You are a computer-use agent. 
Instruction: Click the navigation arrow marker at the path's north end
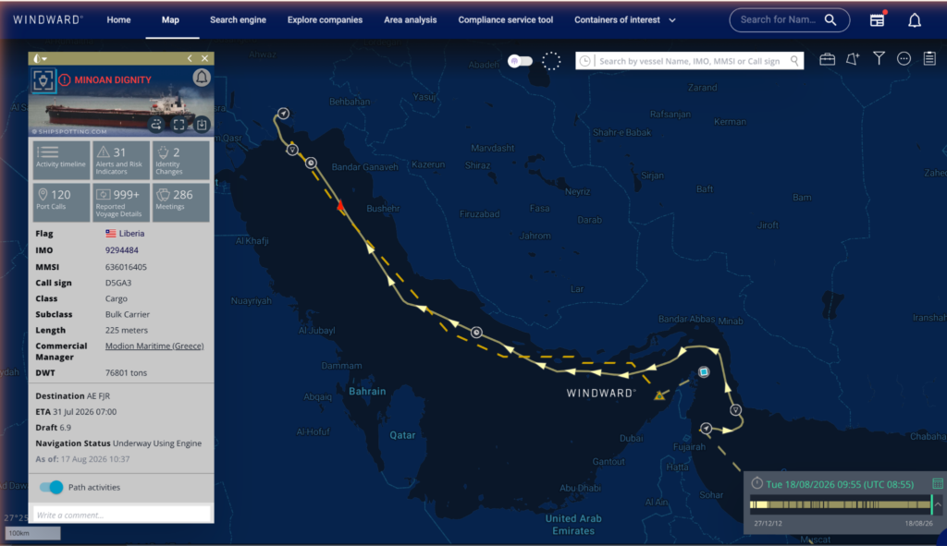283,114
